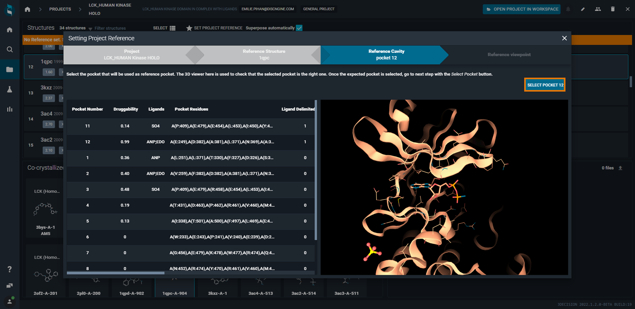635x309 pixels.
Task: Sort by Pocket Residues column header
Action: (191, 109)
